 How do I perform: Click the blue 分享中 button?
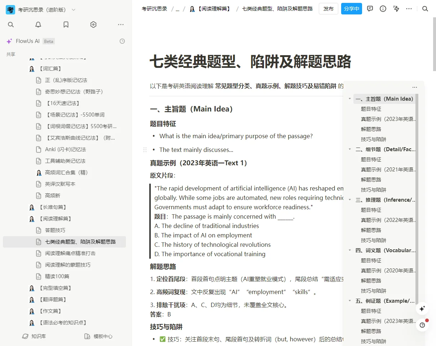[352, 9]
